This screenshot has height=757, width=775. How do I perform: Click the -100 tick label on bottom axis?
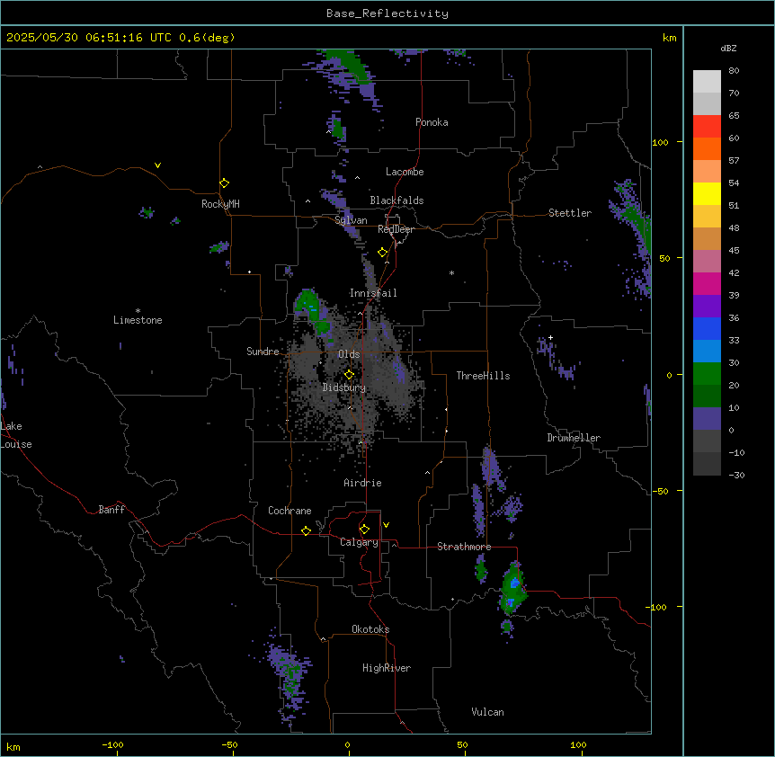(112, 744)
